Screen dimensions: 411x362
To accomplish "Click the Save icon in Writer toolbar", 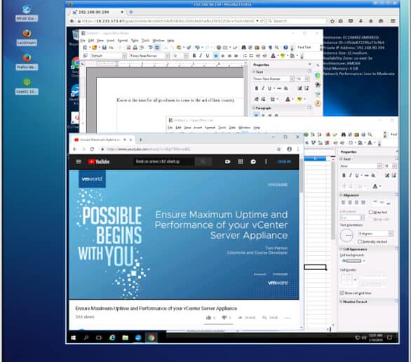I will [105, 48].
